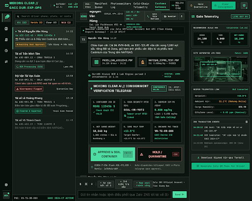Toggle the LIVE BAY #4 badge
This screenshot has height=201, width=252.
(240, 17)
